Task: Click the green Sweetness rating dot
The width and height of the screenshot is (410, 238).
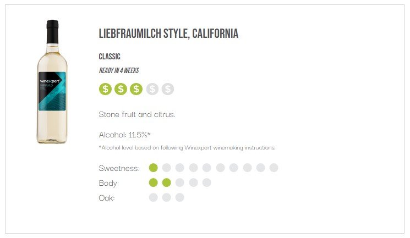Action: tap(153, 168)
